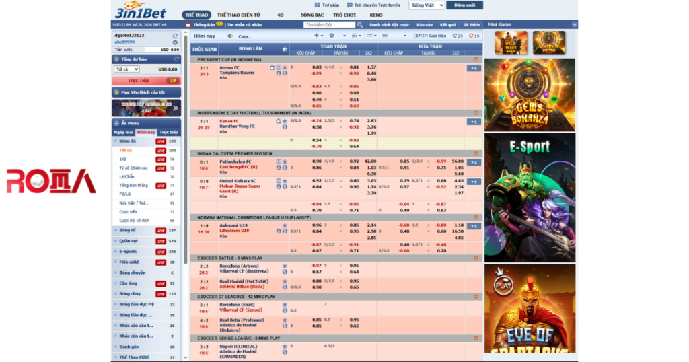Favorite the Real Madrid (MeLToSiK) match star
The height and width of the screenshot is (362, 689).
point(285,282)
